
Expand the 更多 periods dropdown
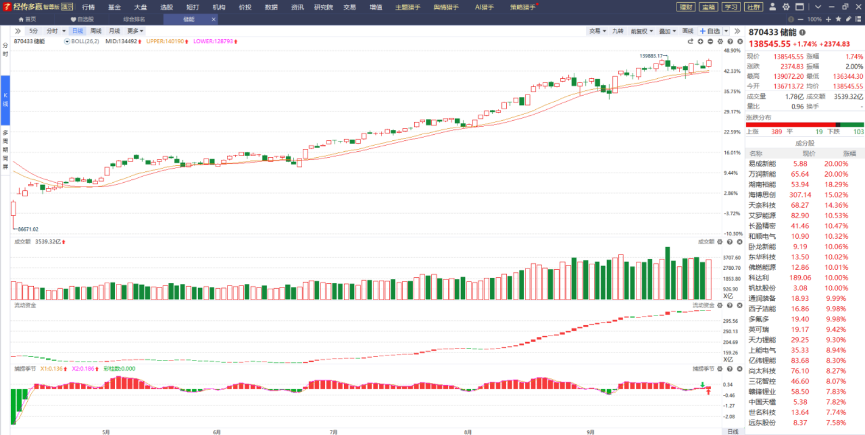pyautogui.click(x=135, y=31)
